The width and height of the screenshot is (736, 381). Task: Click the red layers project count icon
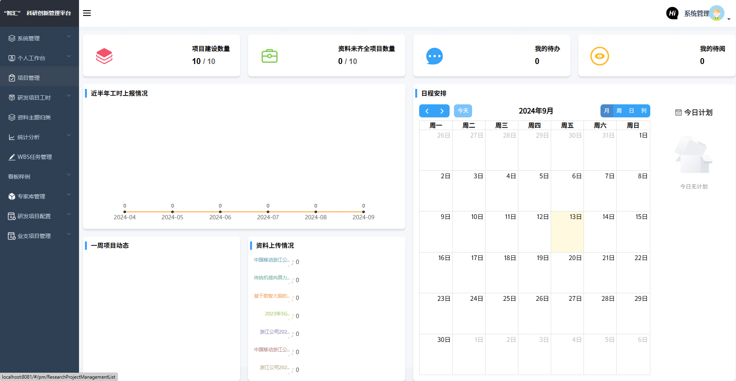(104, 56)
